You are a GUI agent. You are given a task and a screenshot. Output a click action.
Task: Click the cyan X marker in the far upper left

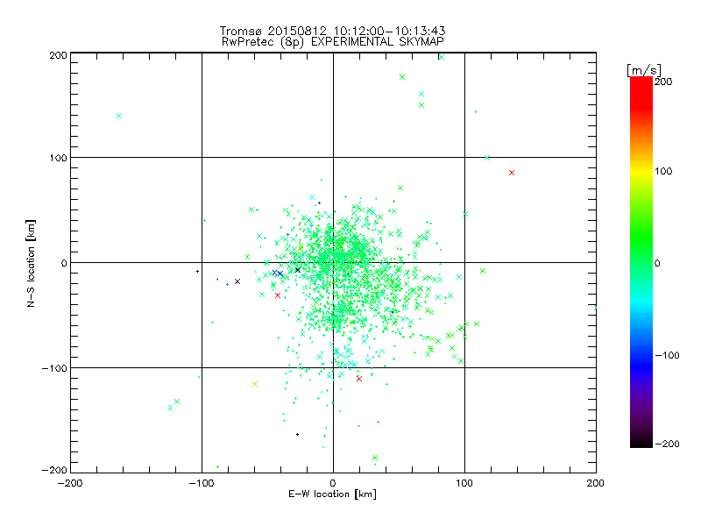pos(119,116)
